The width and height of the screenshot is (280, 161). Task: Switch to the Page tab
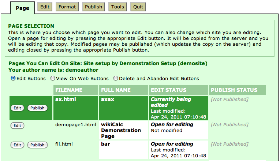22,8
